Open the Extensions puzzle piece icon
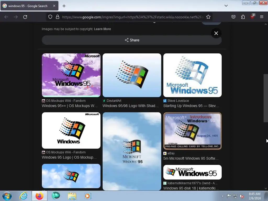268x201 pixels. click(243, 17)
